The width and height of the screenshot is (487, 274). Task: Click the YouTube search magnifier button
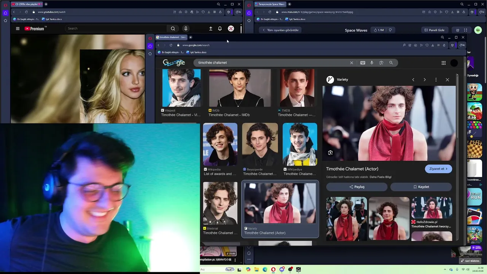pos(173,29)
